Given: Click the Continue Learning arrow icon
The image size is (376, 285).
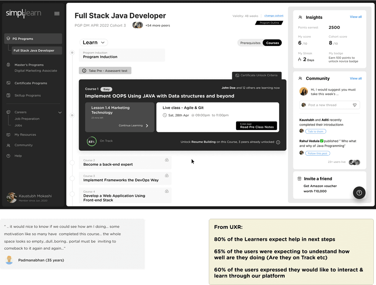Looking at the screenshot, I should [x=147, y=126].
